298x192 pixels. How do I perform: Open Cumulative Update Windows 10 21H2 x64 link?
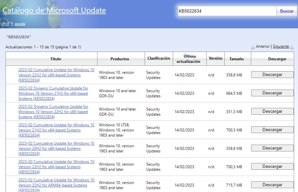tap(56, 130)
